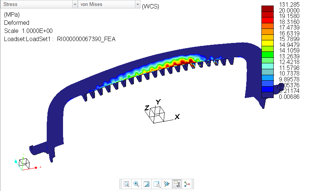Click the legend value 9.89578

(289, 79)
